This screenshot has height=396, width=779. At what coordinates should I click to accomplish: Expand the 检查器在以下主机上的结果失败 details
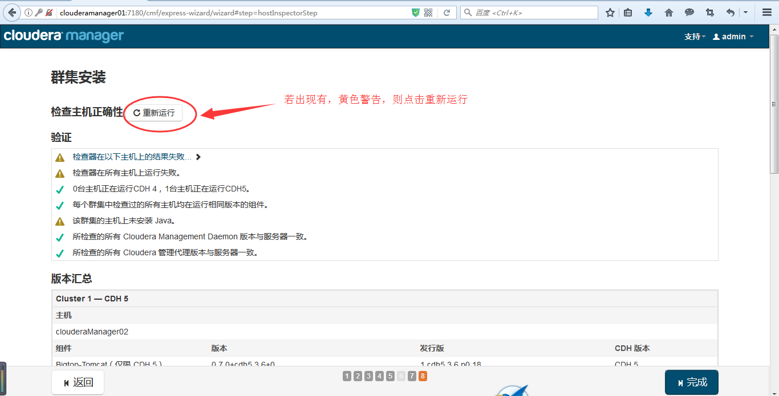(x=137, y=157)
